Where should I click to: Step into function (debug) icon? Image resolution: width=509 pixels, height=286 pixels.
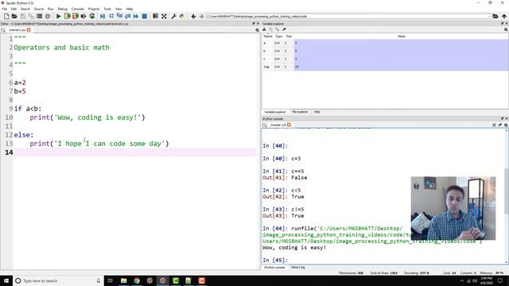[119, 16]
